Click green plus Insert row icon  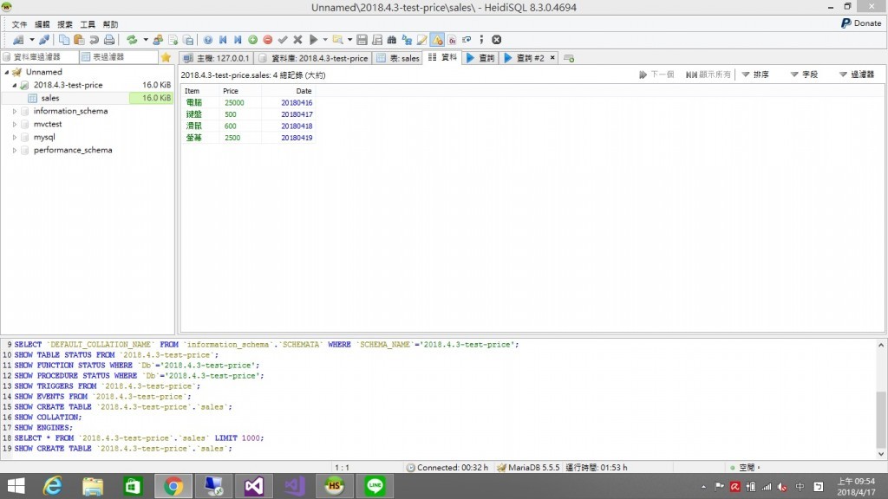[x=252, y=40]
